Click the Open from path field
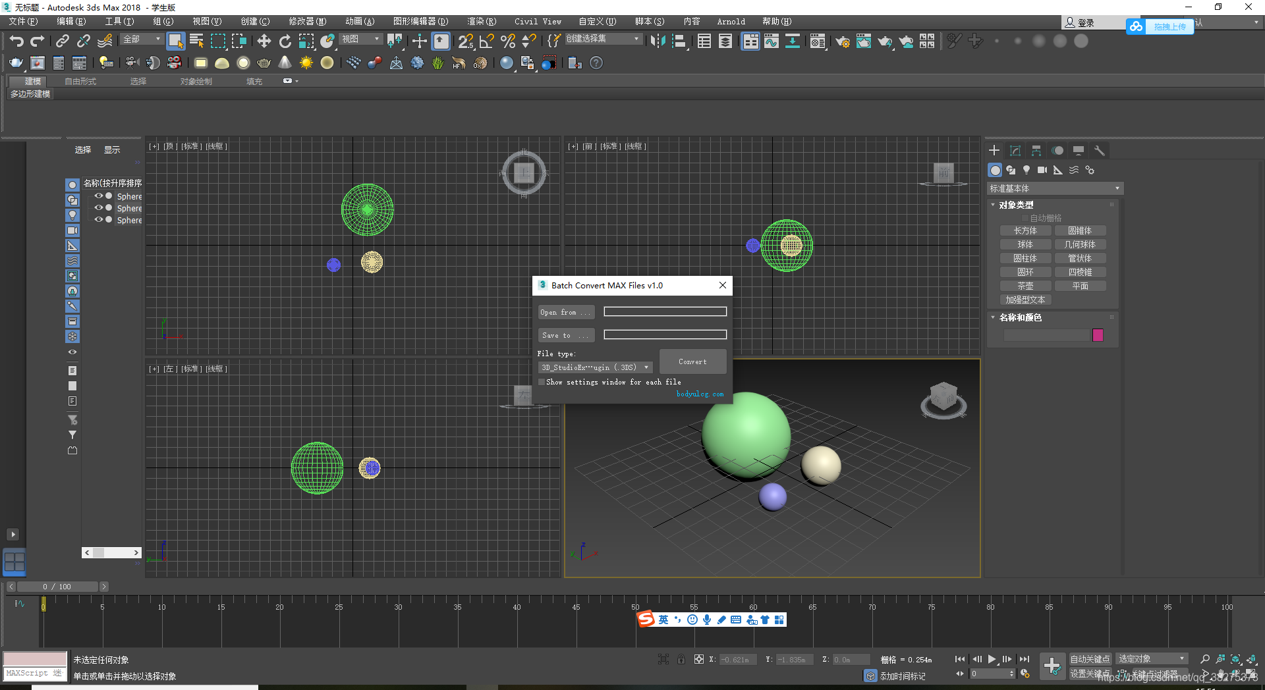This screenshot has height=690, width=1265. pyautogui.click(x=665, y=311)
